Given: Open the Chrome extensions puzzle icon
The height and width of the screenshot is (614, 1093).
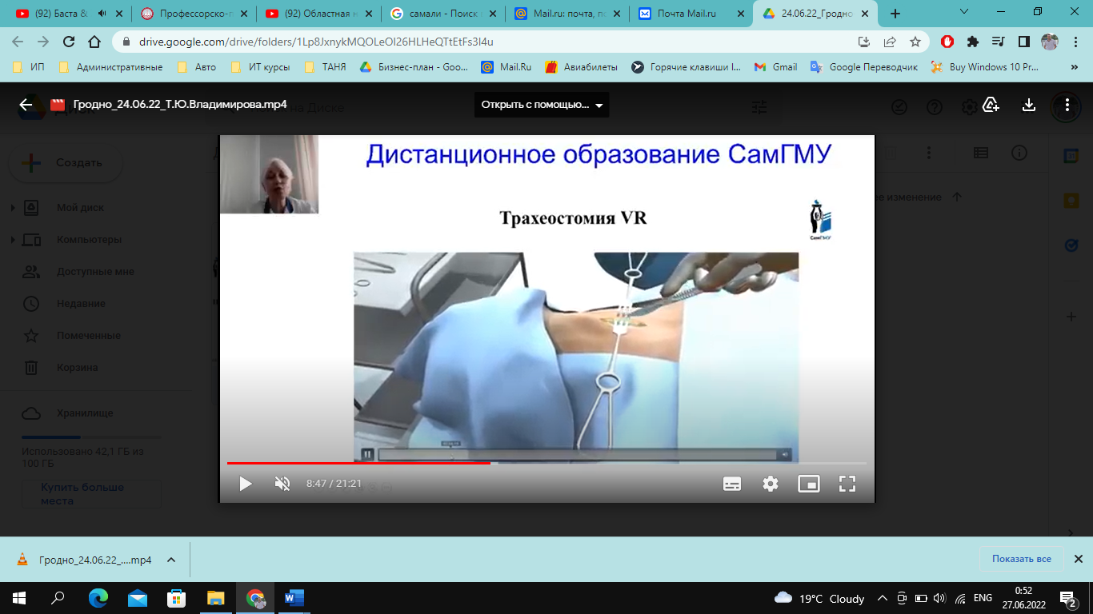Looking at the screenshot, I should tap(973, 42).
